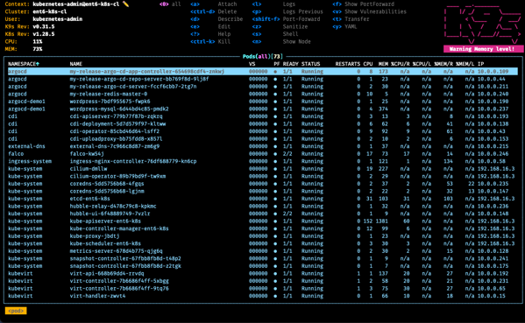
Task: Select the cdi-uploadproxy pod row
Action: click(x=263, y=139)
